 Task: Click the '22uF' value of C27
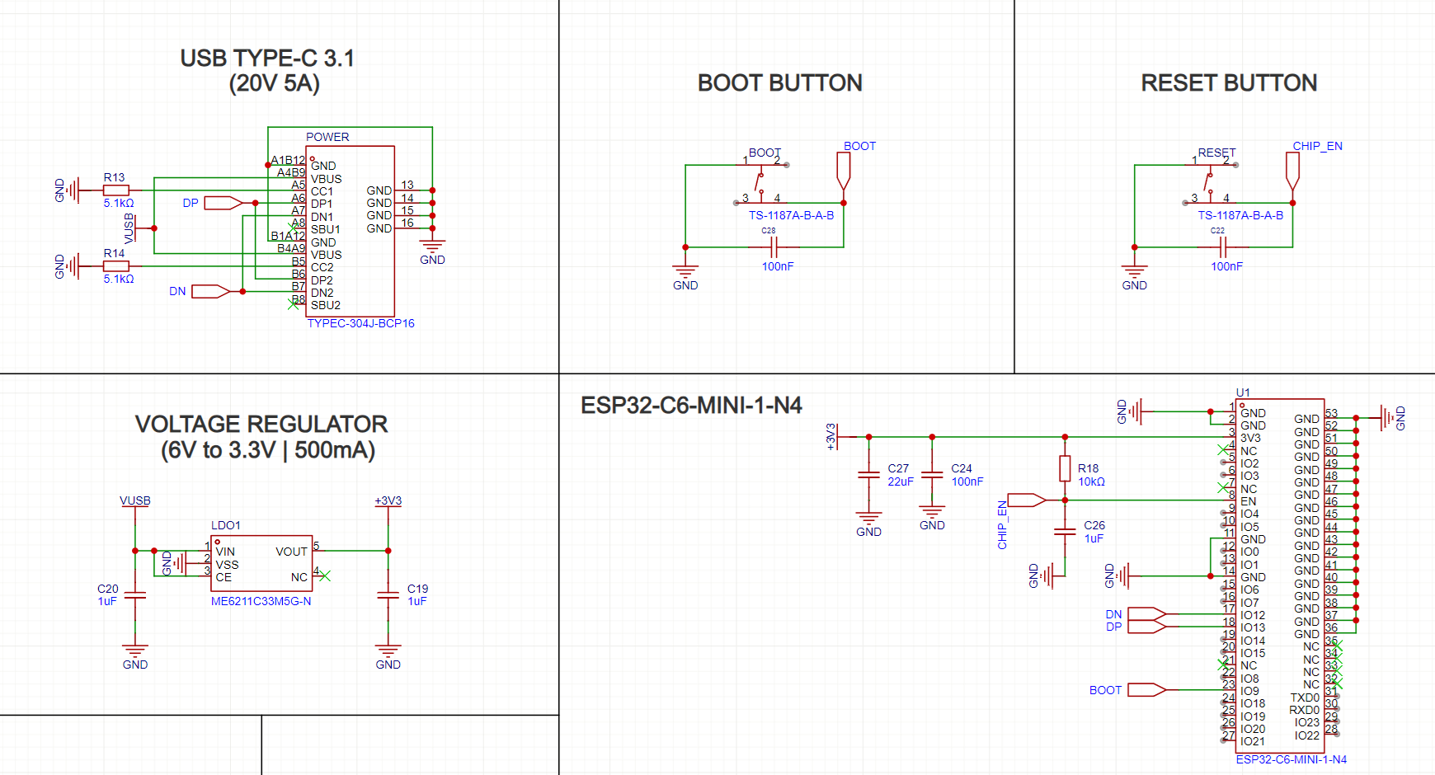(901, 481)
